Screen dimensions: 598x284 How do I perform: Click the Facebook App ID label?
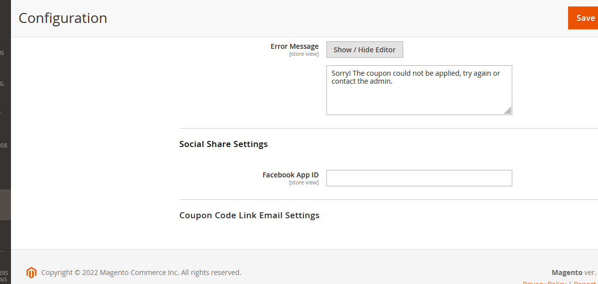tap(291, 175)
